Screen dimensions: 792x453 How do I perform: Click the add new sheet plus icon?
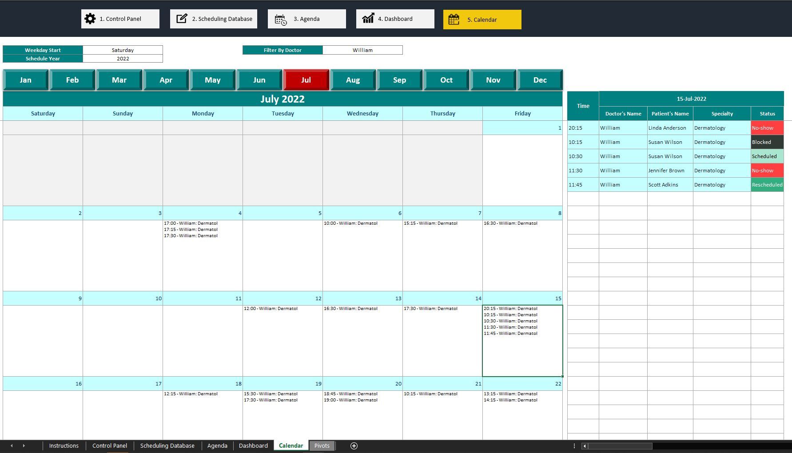coord(354,445)
